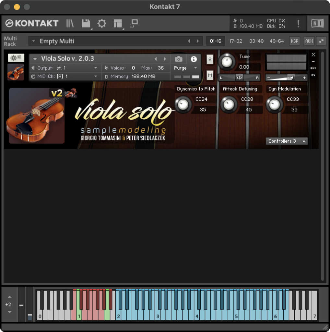Center the pan slider icon
330x332 pixels.
click(x=239, y=78)
